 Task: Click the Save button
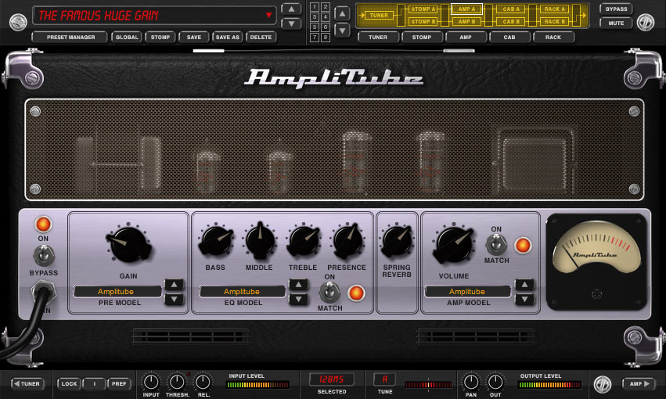coord(193,38)
